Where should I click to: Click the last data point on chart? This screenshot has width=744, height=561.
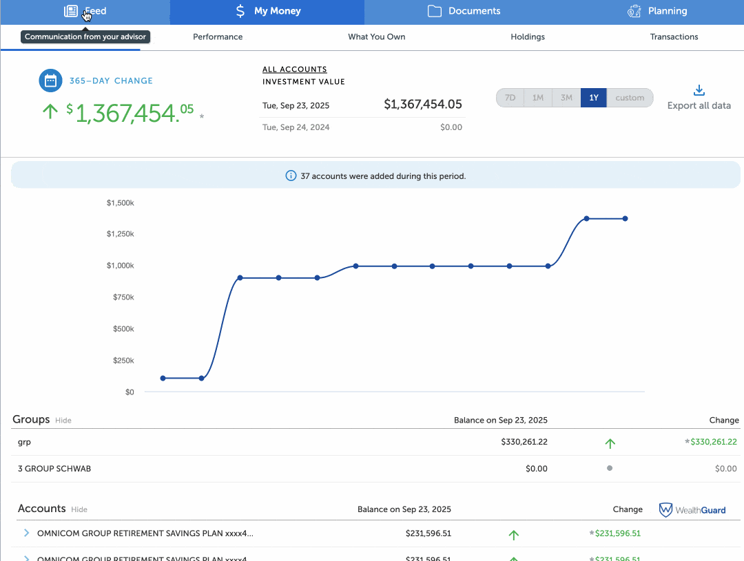(x=625, y=219)
